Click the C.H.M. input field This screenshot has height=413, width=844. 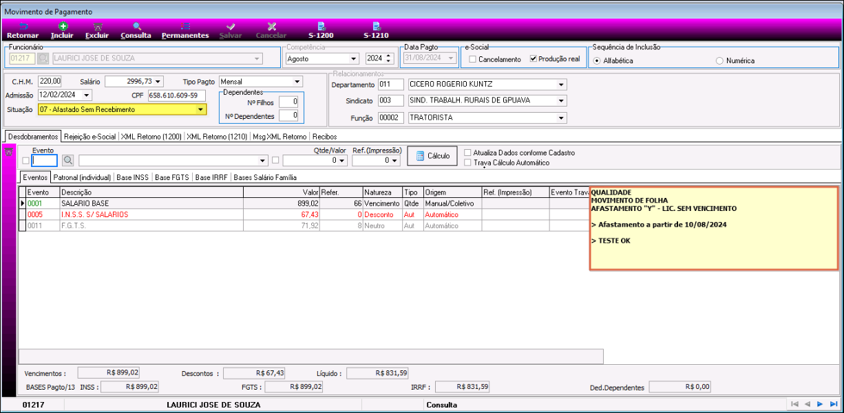coord(50,81)
